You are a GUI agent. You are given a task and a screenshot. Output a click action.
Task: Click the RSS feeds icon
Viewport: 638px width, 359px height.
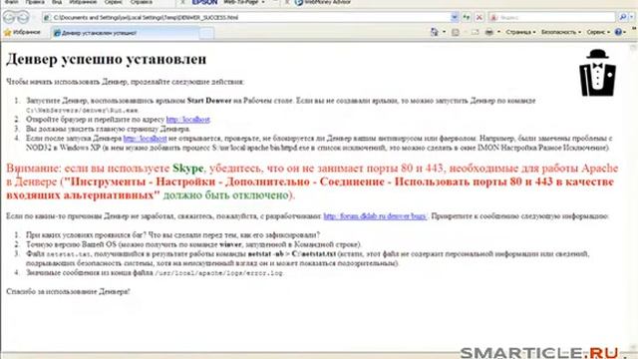456,32
